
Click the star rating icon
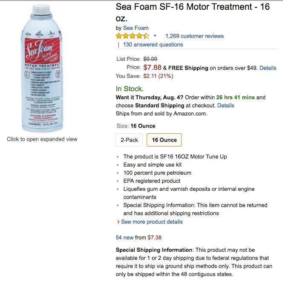coord(133,36)
